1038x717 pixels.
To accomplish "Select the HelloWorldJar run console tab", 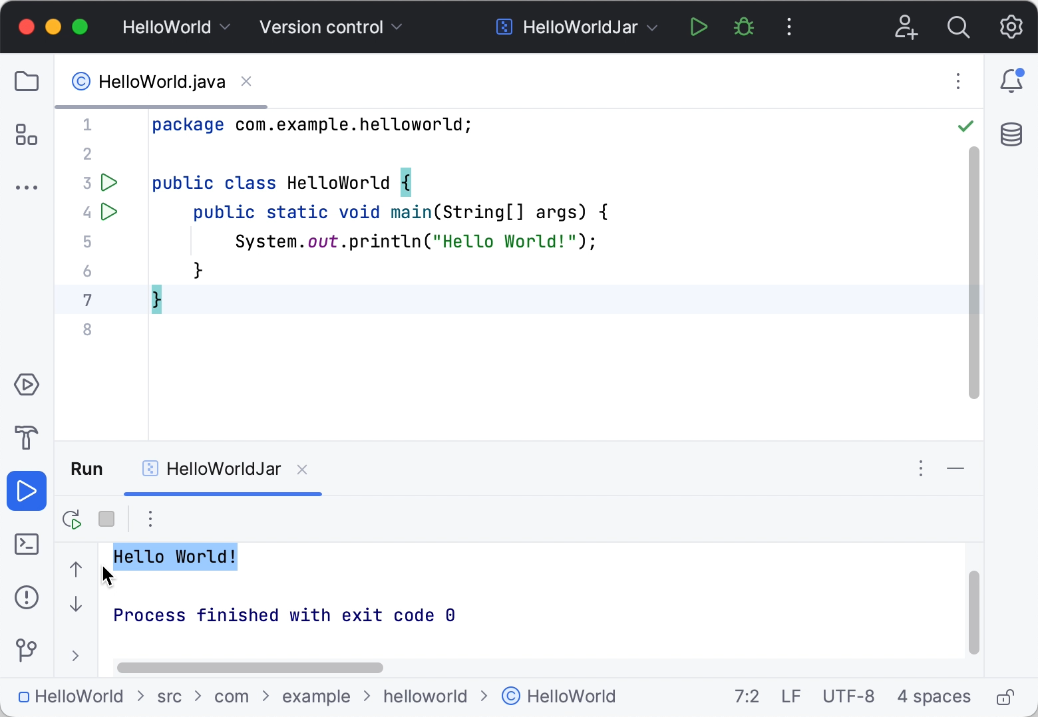I will click(x=224, y=469).
